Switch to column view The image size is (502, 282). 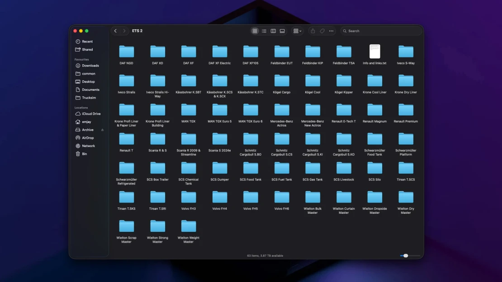273,31
